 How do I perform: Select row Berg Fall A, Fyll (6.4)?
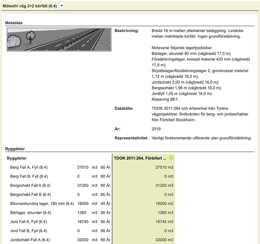coord(60,167)
